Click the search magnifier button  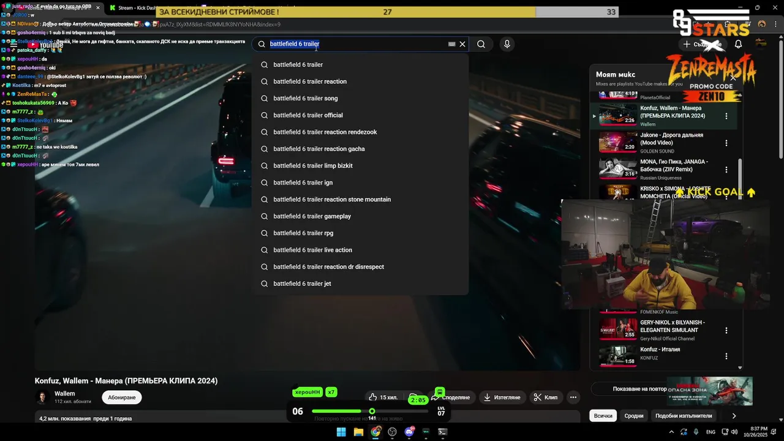tap(481, 44)
